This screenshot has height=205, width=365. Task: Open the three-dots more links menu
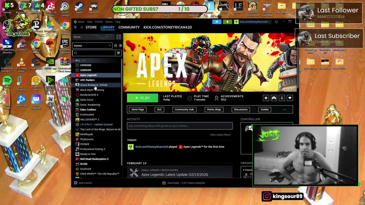coord(284,110)
